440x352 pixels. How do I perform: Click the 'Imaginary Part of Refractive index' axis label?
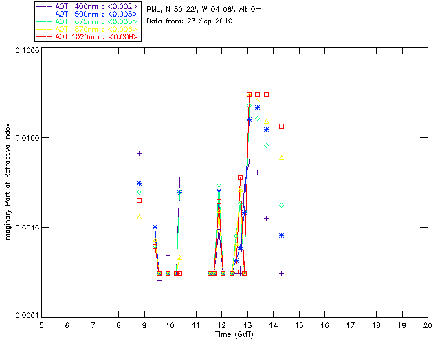tap(8, 182)
